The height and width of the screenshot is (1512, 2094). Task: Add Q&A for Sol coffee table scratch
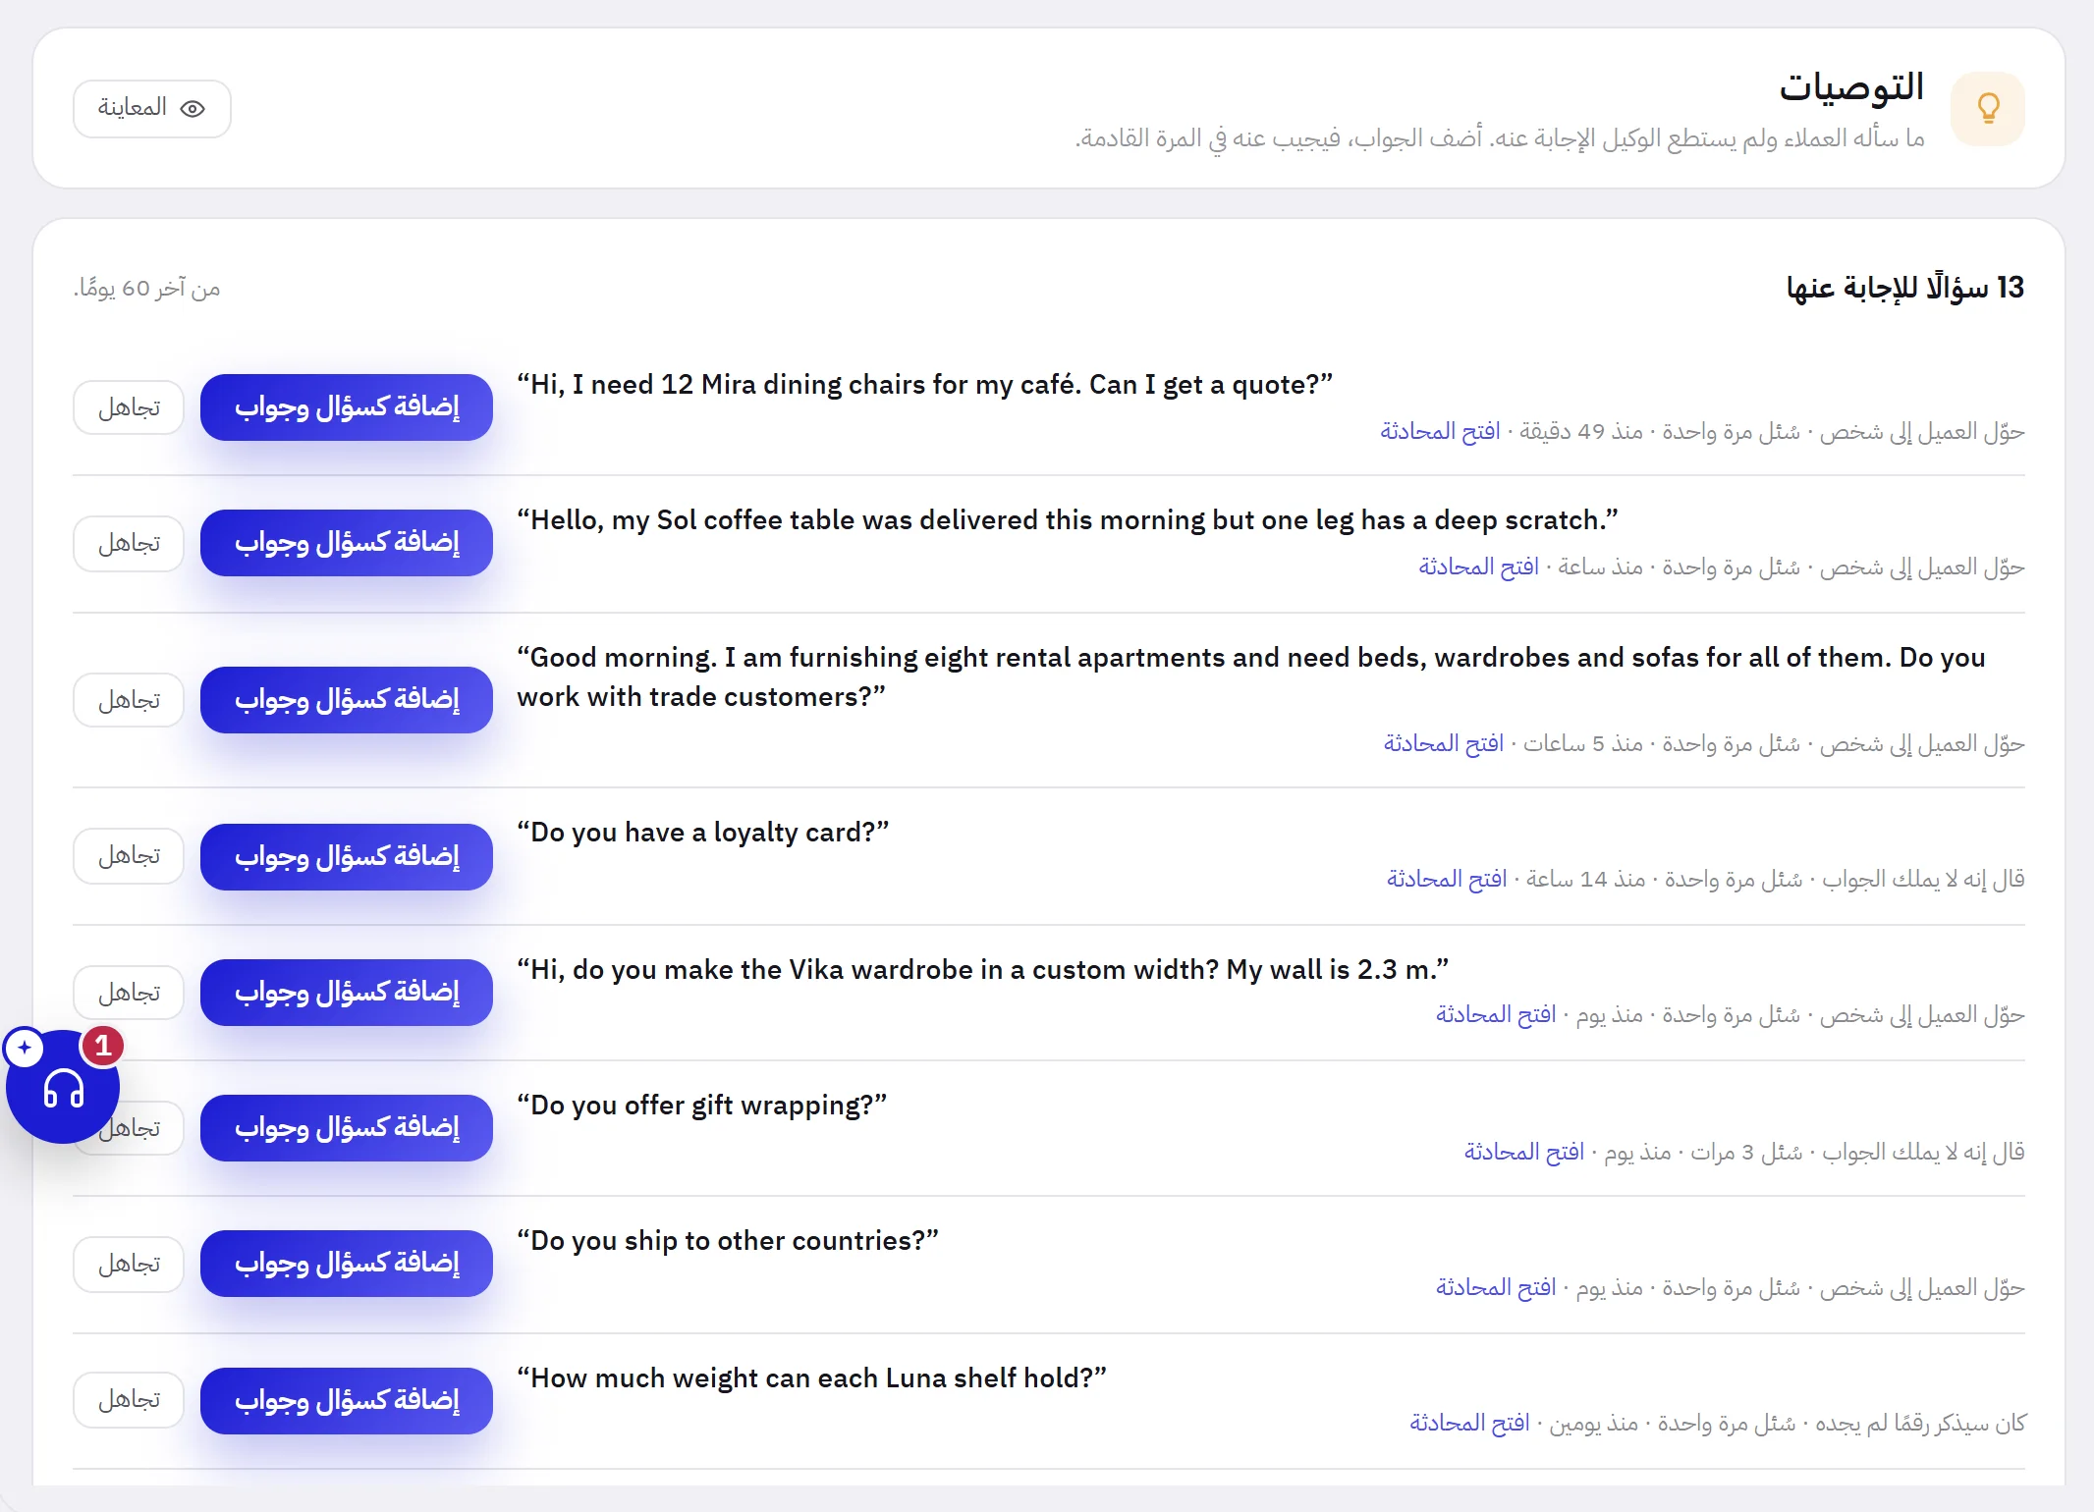(347, 543)
